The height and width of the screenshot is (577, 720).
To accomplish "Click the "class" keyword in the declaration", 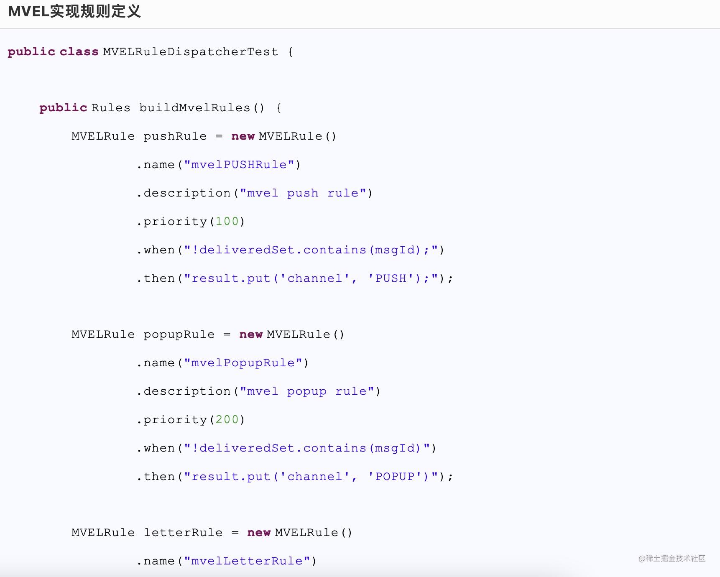I will click(x=79, y=52).
